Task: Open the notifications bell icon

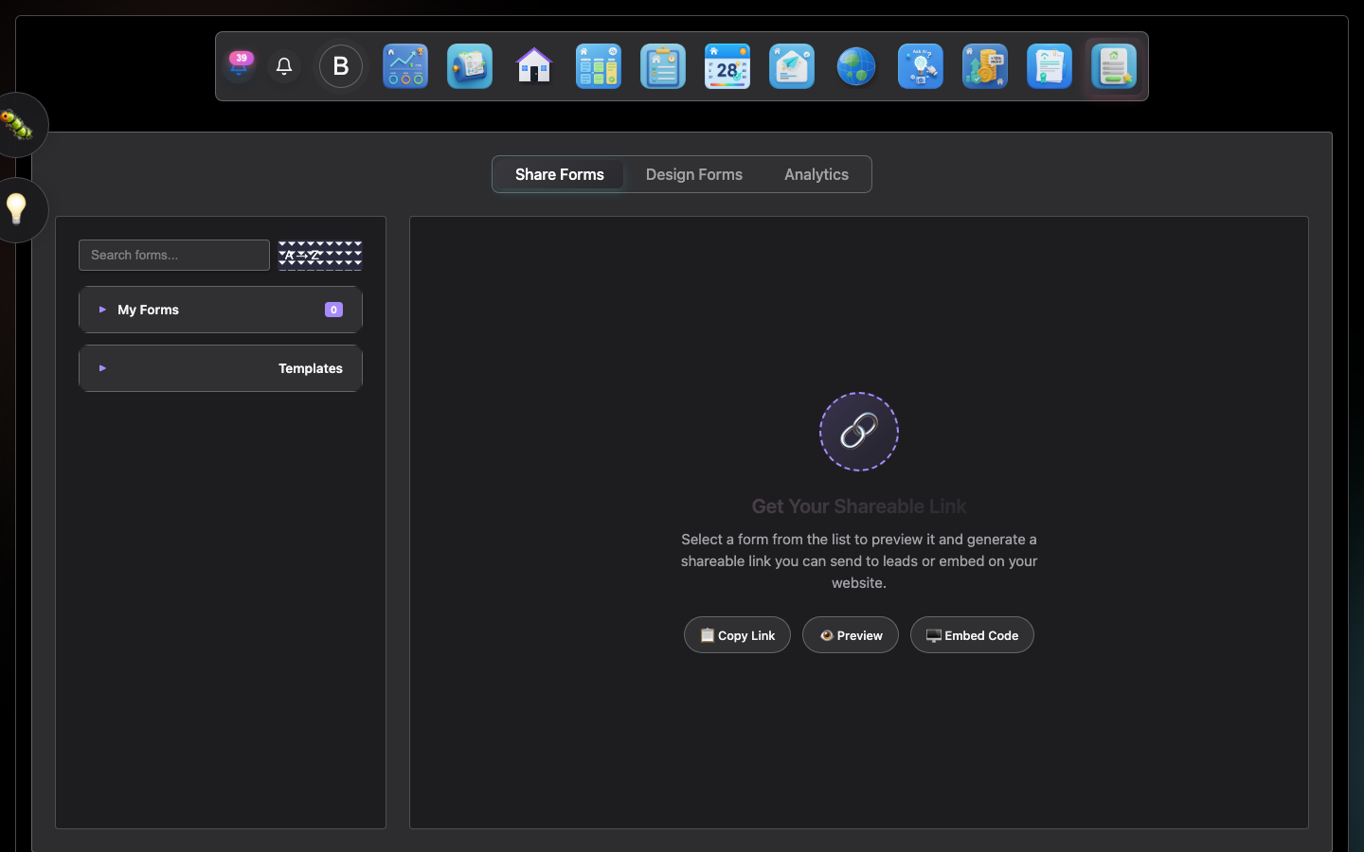Action: 284,66
